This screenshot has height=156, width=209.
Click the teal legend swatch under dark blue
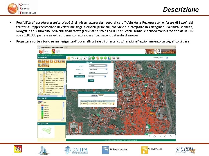point(42,109)
